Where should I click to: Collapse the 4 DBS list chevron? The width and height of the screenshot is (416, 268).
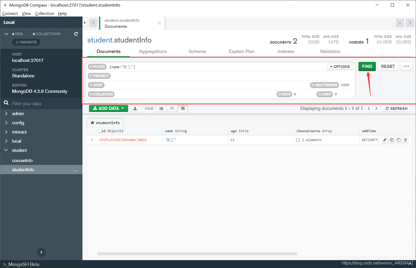coord(7,34)
